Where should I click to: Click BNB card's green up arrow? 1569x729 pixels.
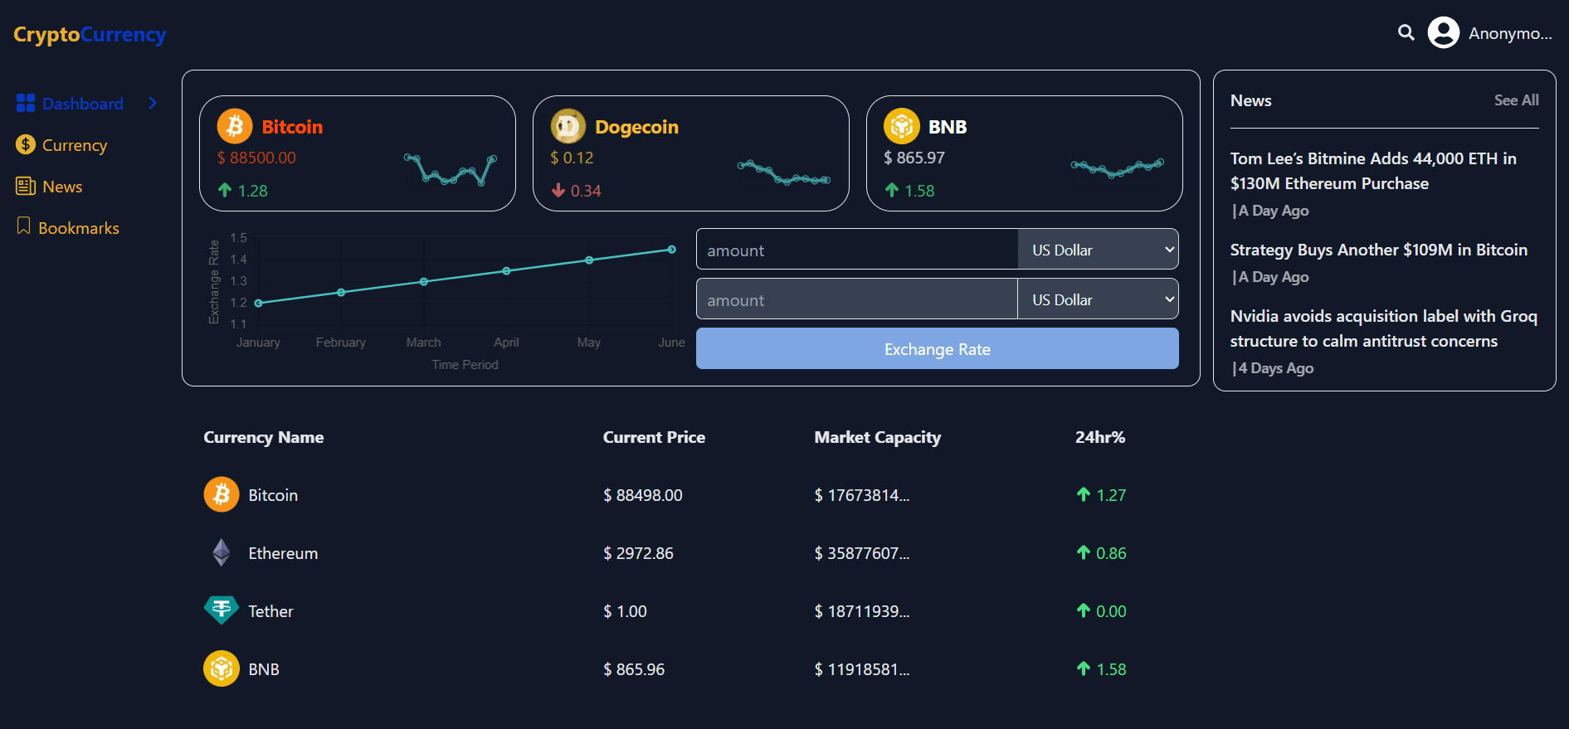point(892,190)
